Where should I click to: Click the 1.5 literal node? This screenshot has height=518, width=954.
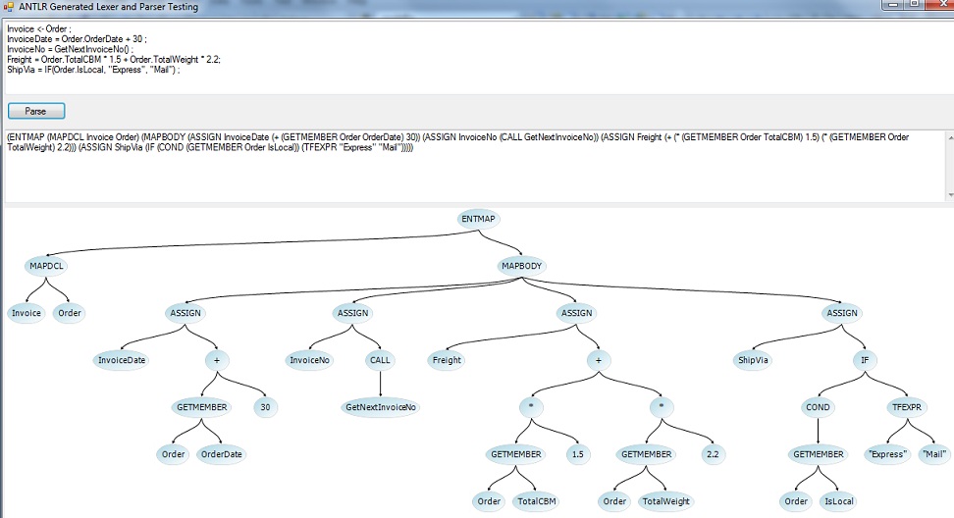[578, 454]
